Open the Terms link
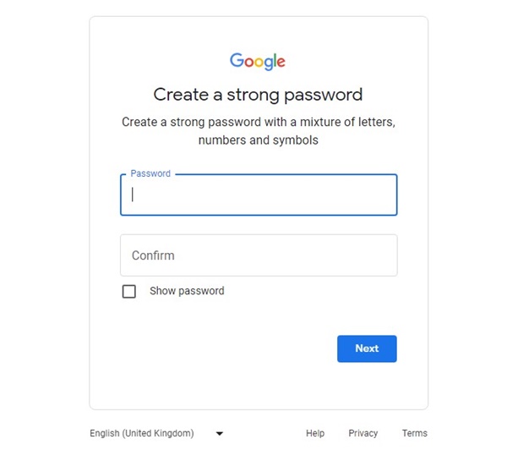This screenshot has width=507, height=450. [415, 433]
